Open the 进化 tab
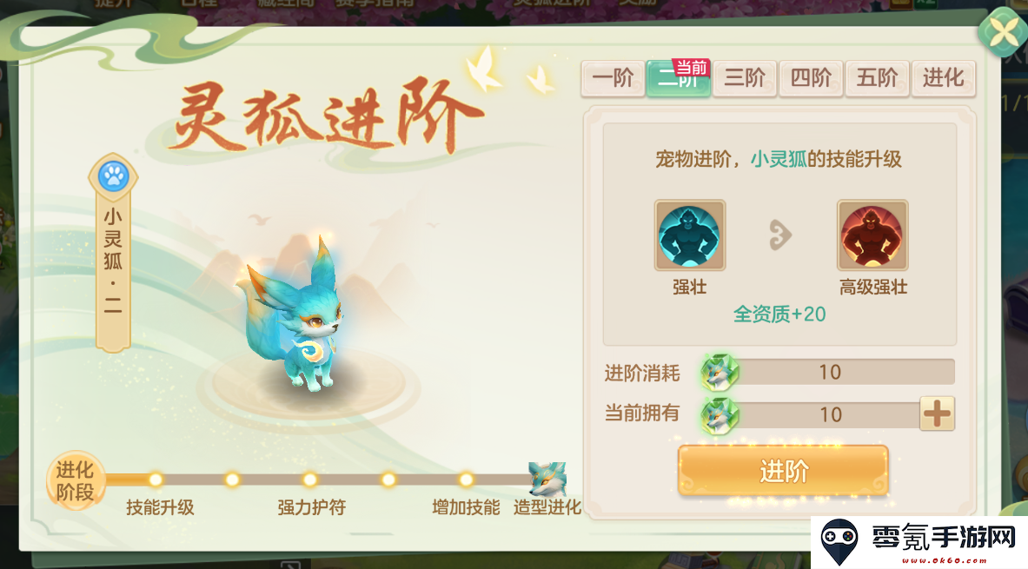 (944, 79)
